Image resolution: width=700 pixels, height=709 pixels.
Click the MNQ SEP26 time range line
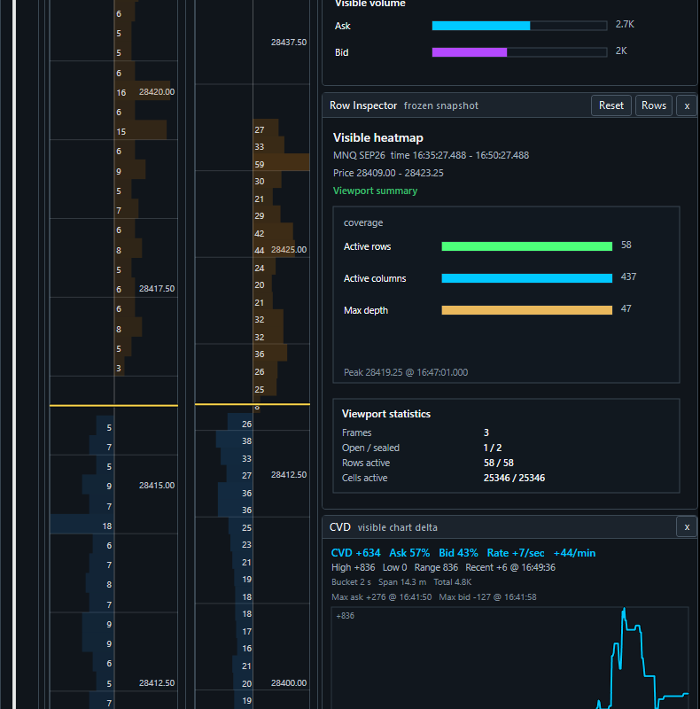pos(431,156)
